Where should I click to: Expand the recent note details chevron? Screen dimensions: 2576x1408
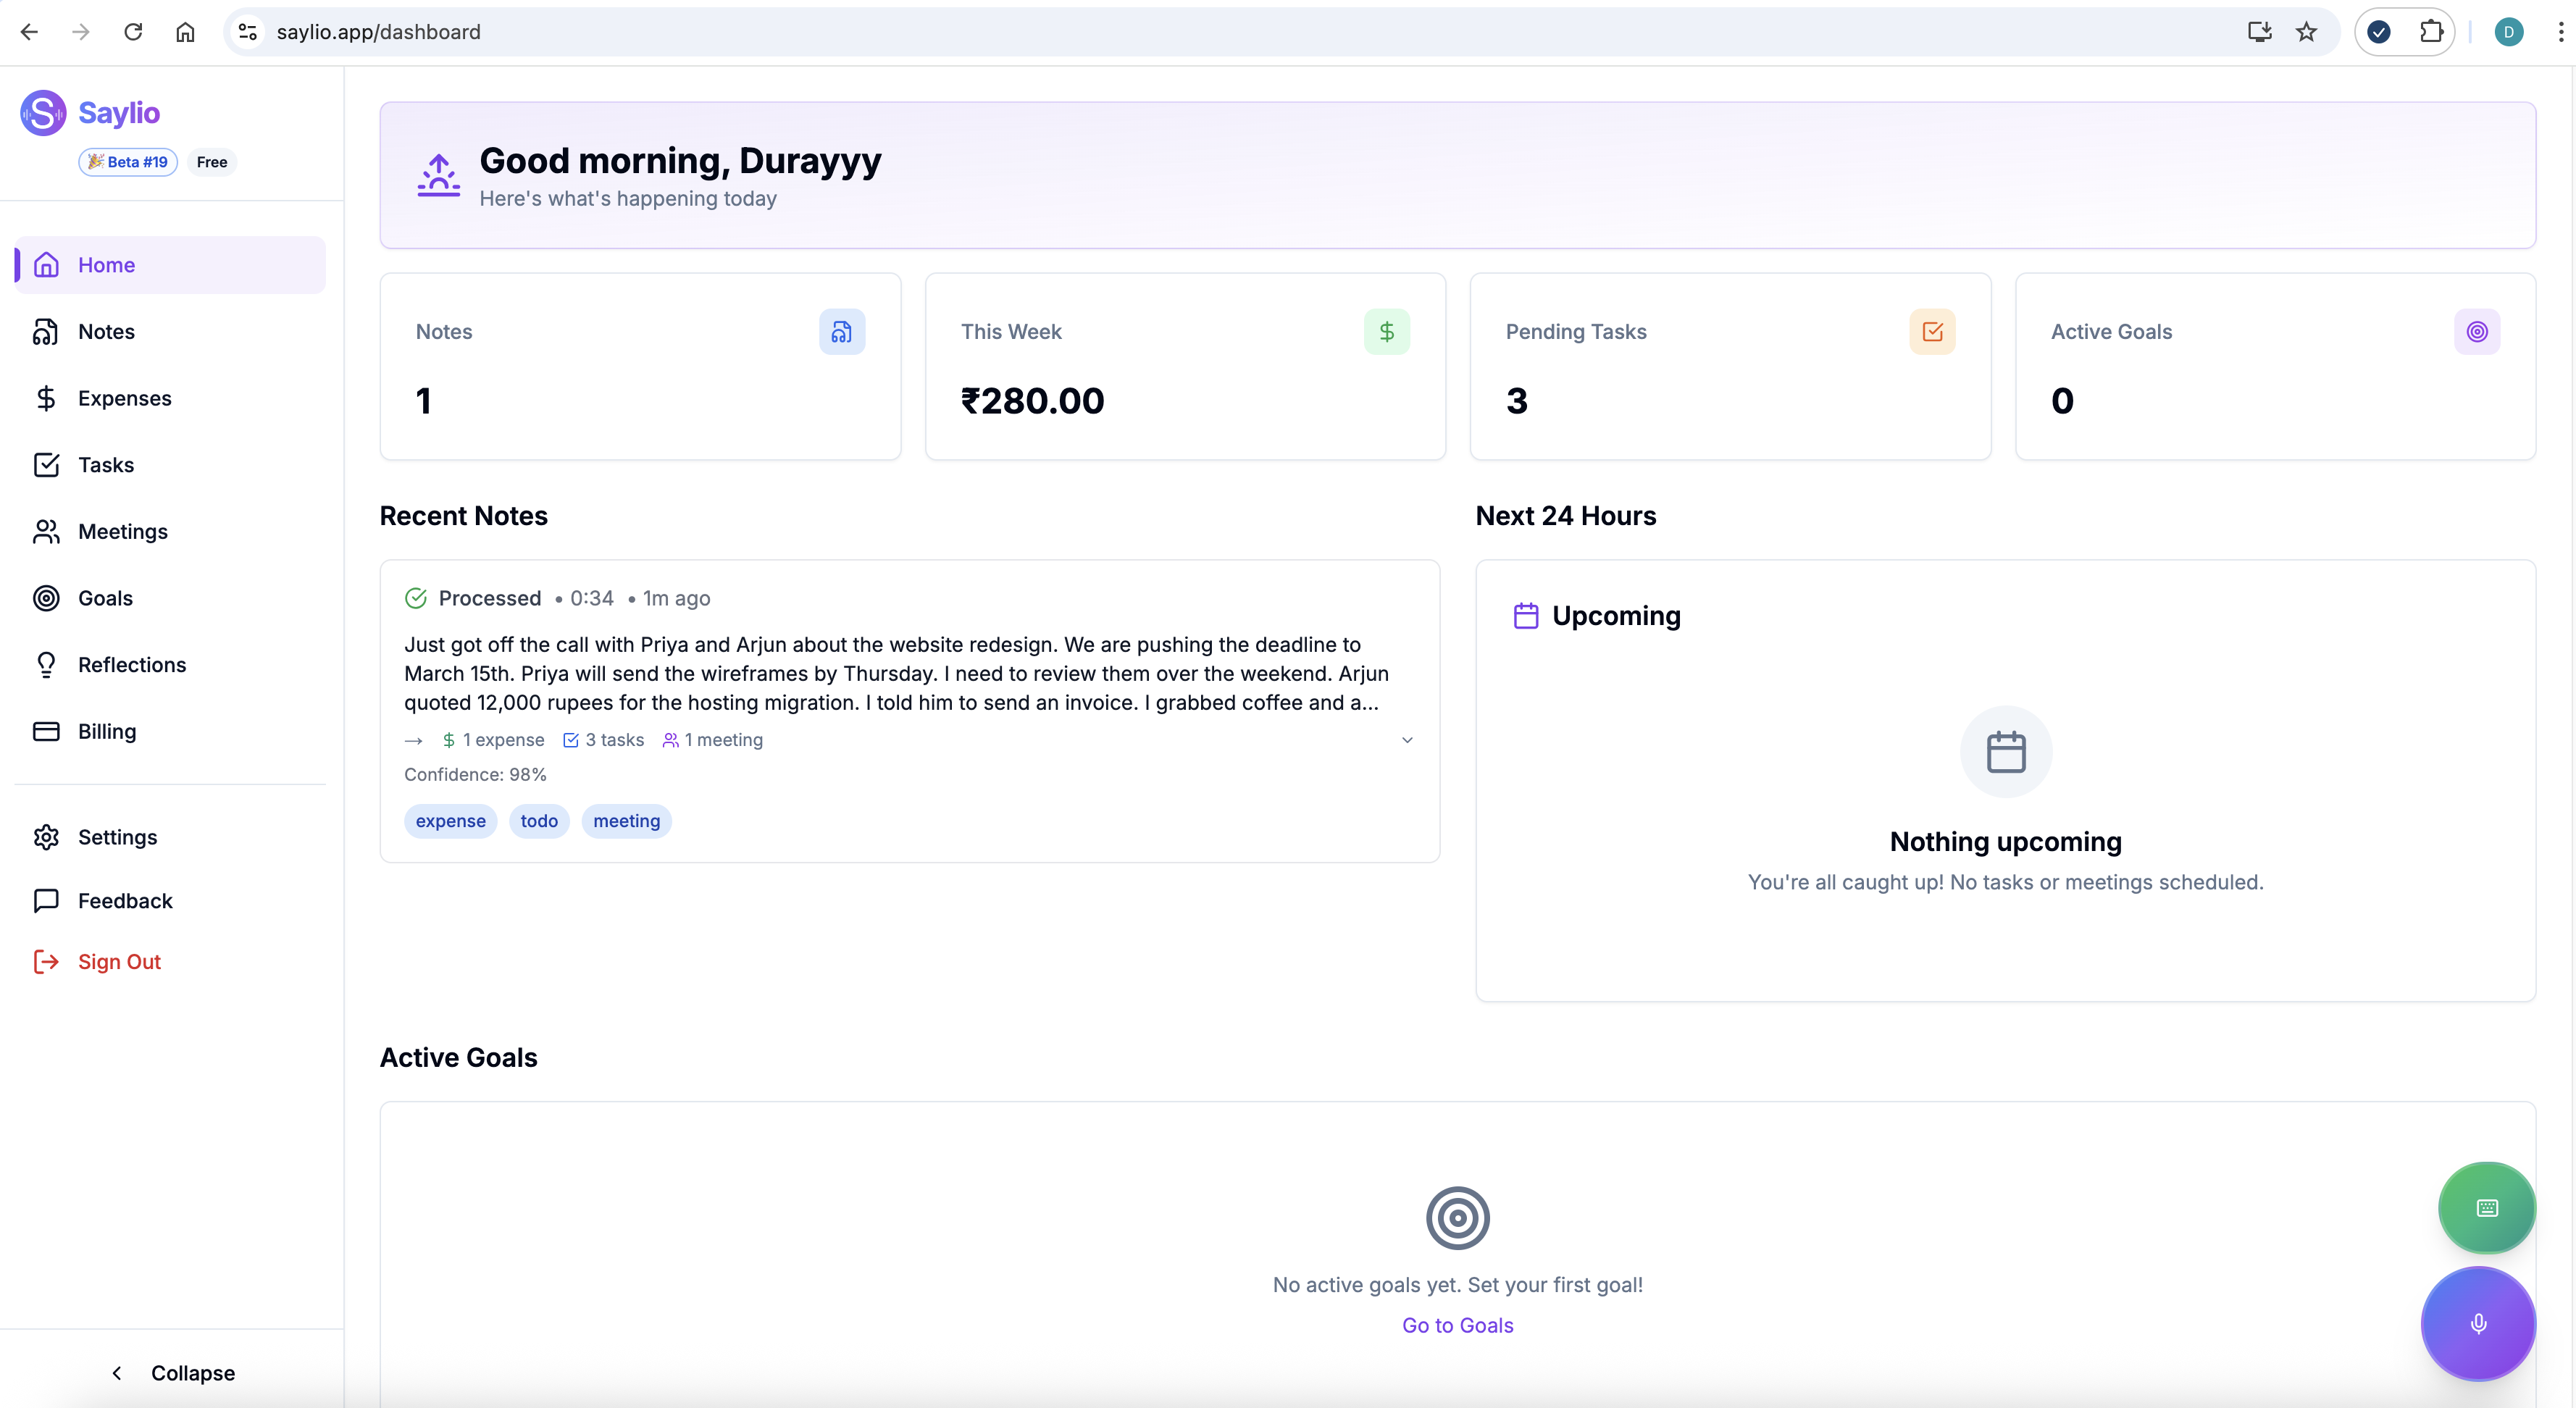point(1406,740)
